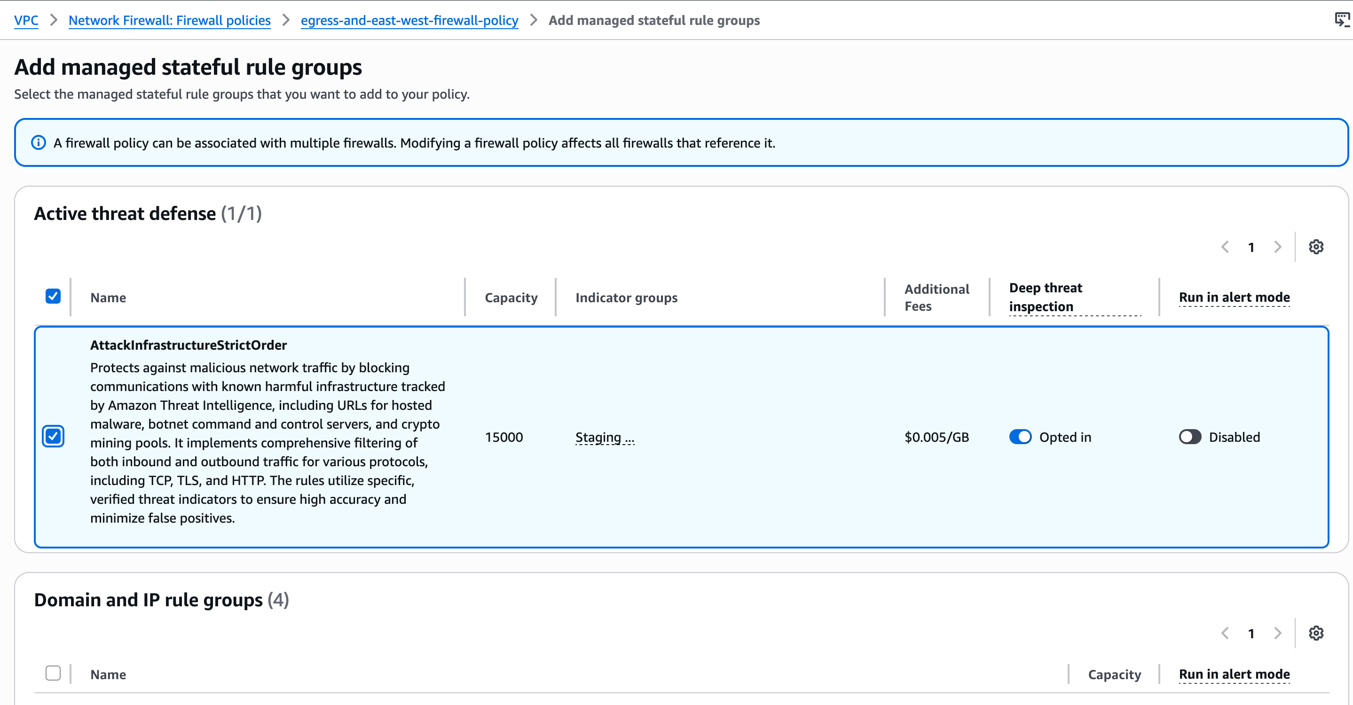Image resolution: width=1353 pixels, height=705 pixels.
Task: Toggle select-all checkbox in Active threat defense header
Action: (x=53, y=297)
